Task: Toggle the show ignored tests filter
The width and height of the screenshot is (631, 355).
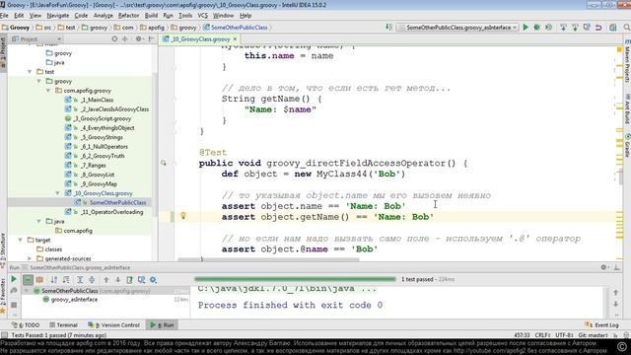Action: [39, 279]
